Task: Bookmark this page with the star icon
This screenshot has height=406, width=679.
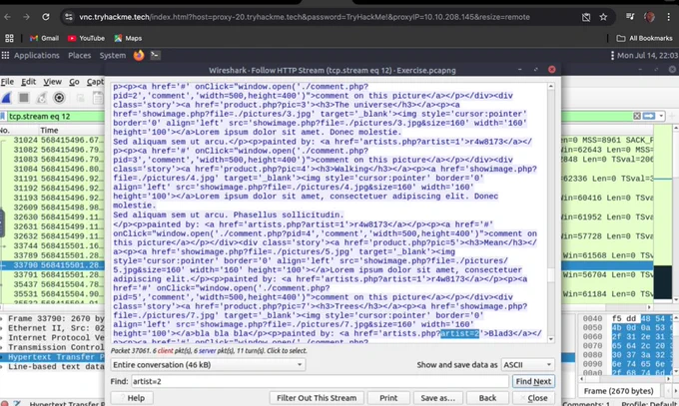Action: click(603, 17)
